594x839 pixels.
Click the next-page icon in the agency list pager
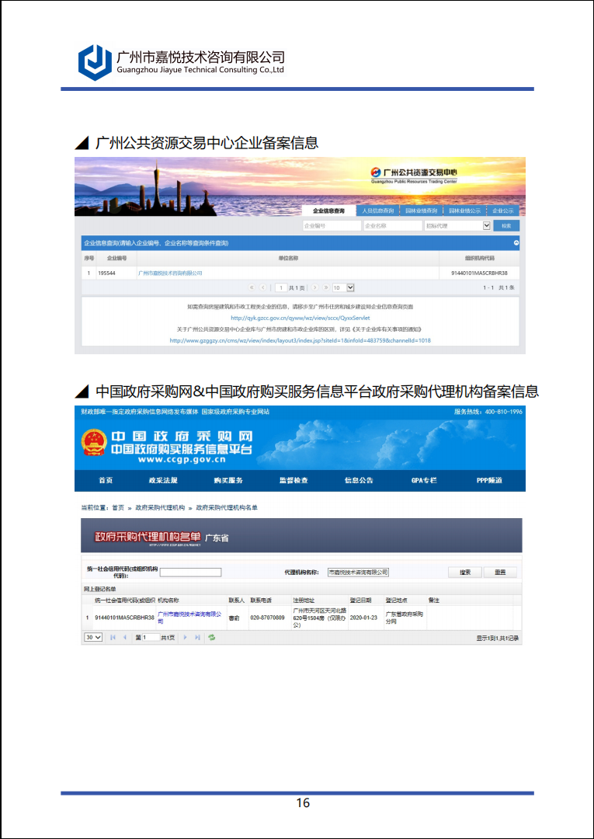point(185,637)
